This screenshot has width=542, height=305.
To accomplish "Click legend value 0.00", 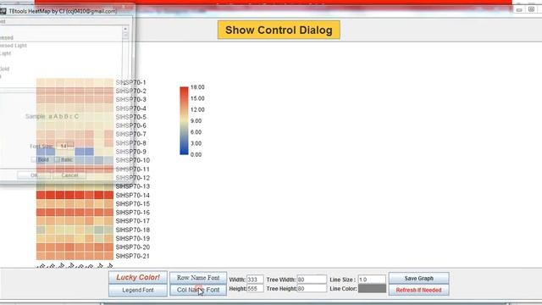I will coord(196,154).
